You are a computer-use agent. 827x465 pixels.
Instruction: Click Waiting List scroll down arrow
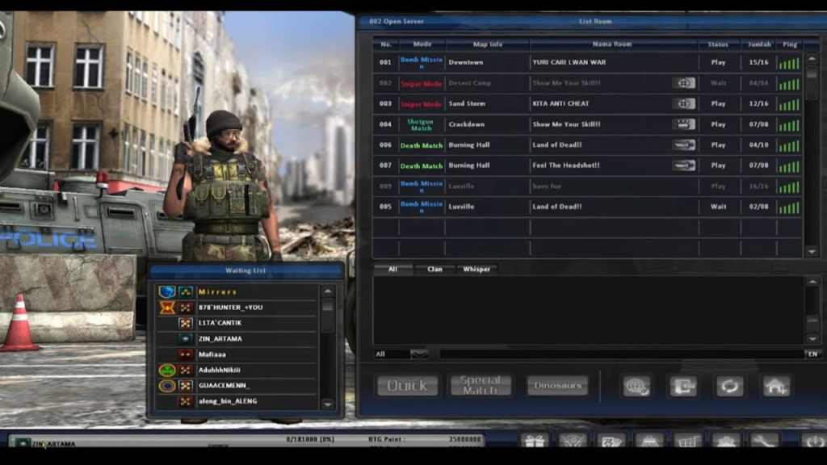click(x=327, y=404)
